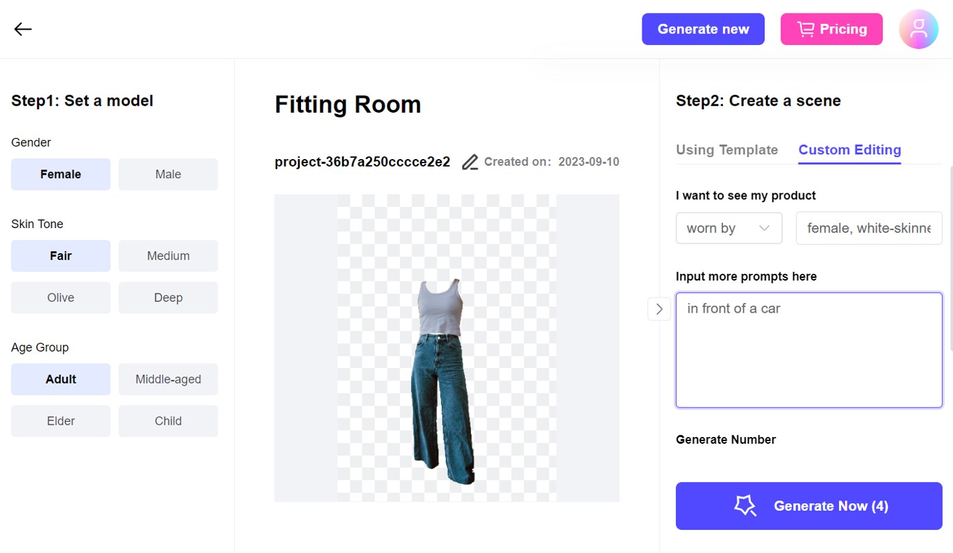953x553 pixels.
Task: Pick the Elder age group
Action: pyautogui.click(x=61, y=421)
